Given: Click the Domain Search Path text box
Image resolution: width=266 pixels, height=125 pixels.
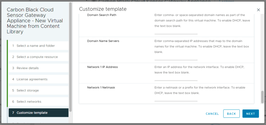Looking at the screenshot, I should pos(176,32).
